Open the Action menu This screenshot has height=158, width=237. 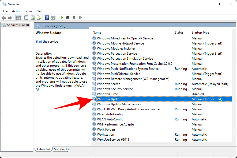pyautogui.click(x=17, y=11)
